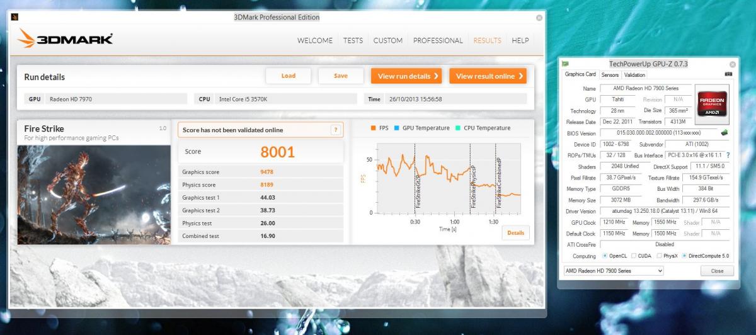Click the overall score 8001
Viewport: 756px width, 335px height.
coord(278,152)
